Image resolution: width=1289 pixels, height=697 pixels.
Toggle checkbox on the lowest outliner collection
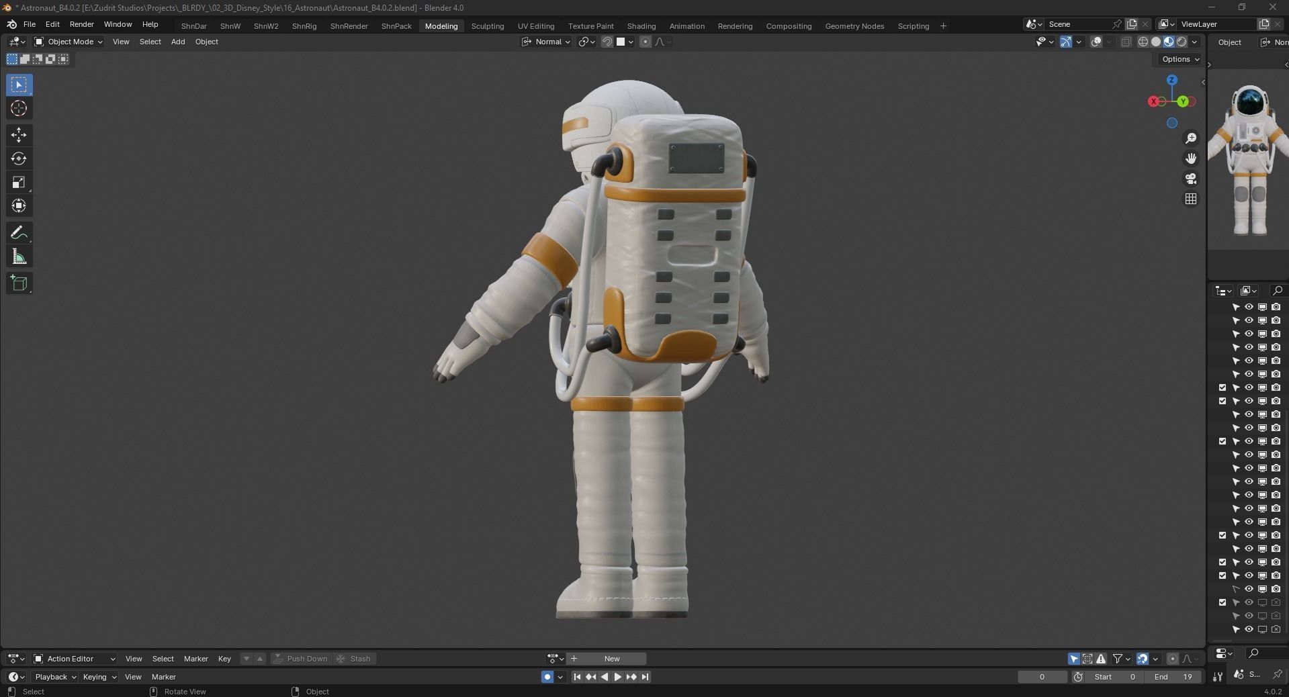point(1223,602)
